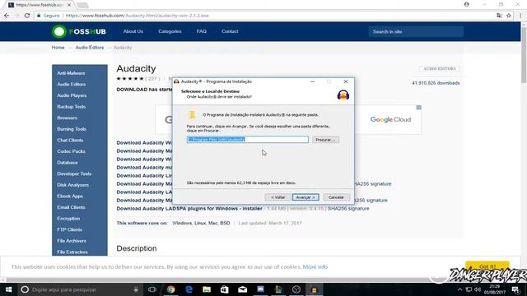The width and height of the screenshot is (527, 296).
Task: Close the FossHub browser tab
Action: [x=69, y=5]
